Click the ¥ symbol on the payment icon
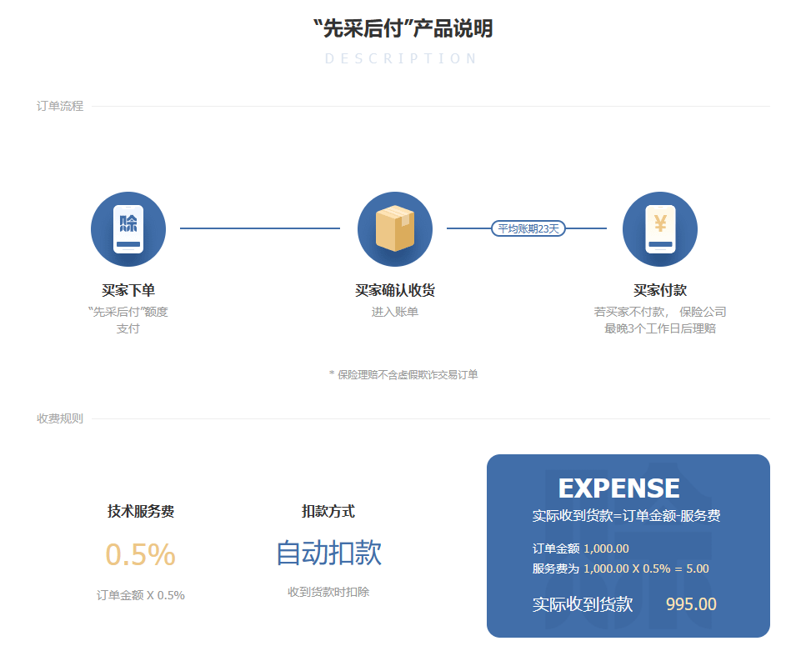This screenshot has width=791, height=646. (659, 223)
